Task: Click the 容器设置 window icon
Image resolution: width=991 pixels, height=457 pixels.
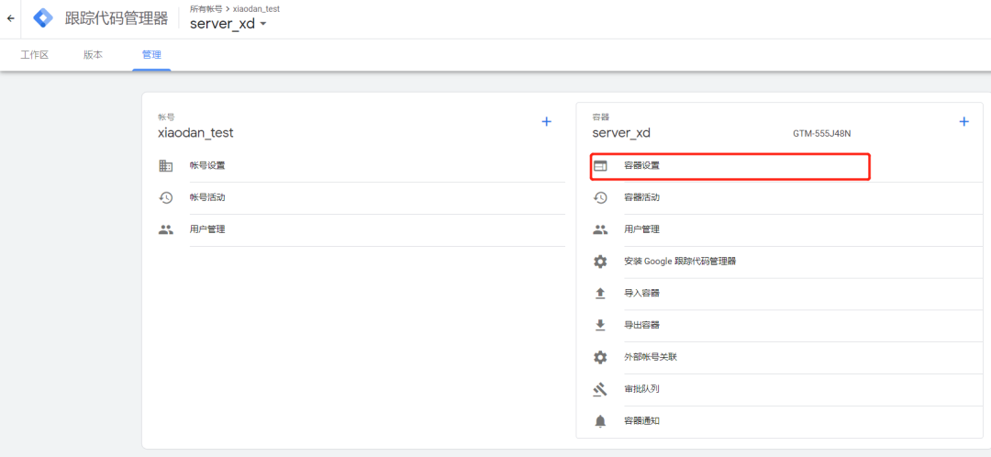Action: coord(600,166)
